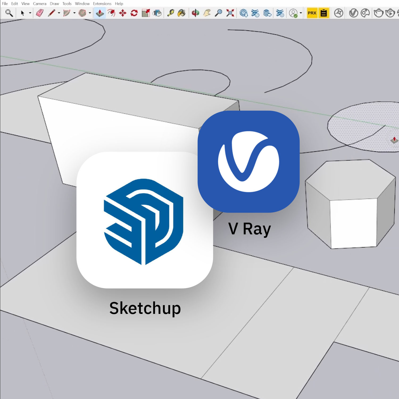The height and width of the screenshot is (399, 399).
Task: Click the Rotate tool
Action: coord(134,13)
